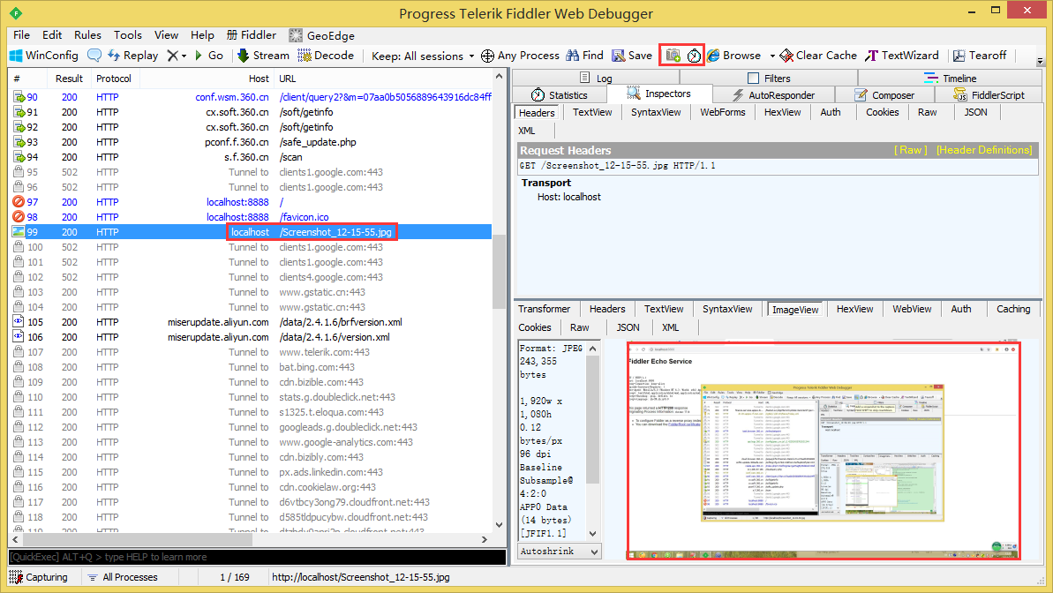Click the QuickExec command input box
Screen dimensions: 1053x593
pos(257,557)
